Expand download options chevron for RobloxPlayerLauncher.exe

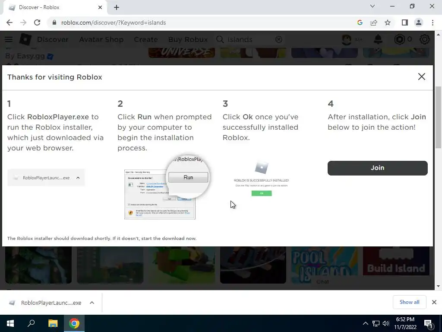point(92,303)
